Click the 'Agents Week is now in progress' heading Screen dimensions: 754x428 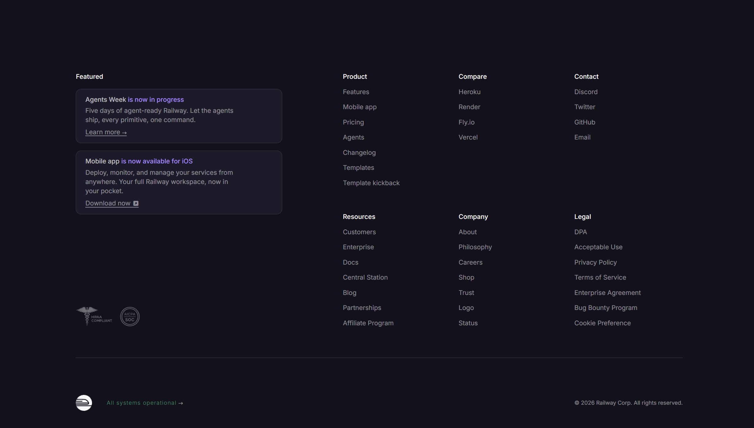134,100
